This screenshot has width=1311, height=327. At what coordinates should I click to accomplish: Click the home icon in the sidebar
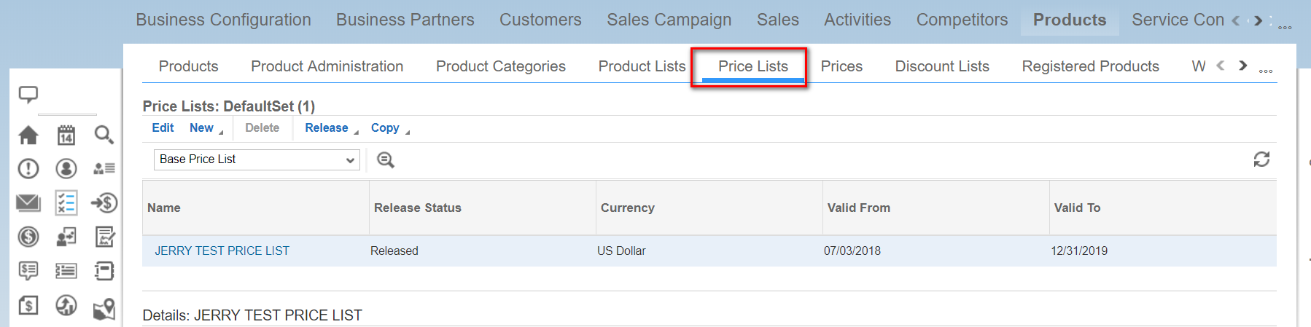[28, 135]
